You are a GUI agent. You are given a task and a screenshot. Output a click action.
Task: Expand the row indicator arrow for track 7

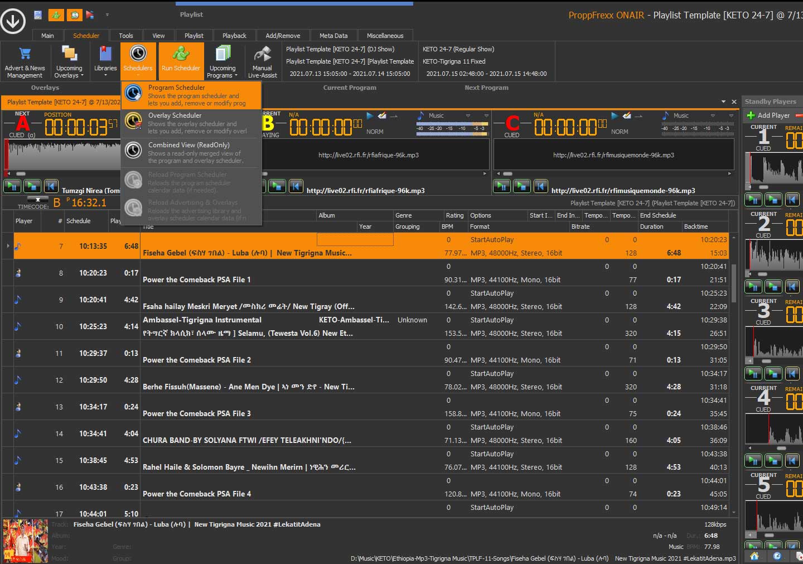pyautogui.click(x=8, y=246)
